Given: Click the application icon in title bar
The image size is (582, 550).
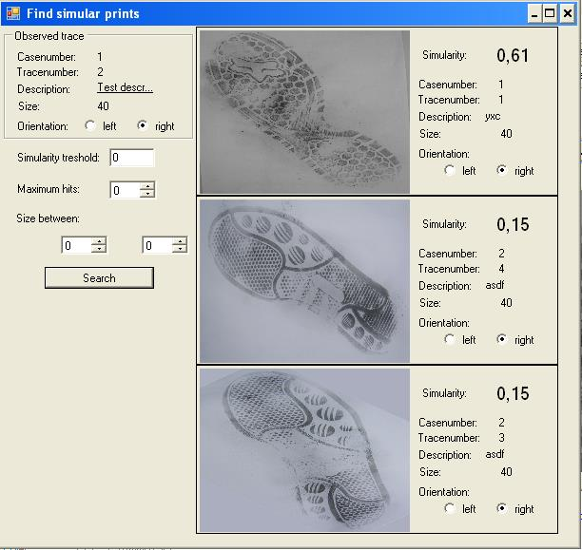Looking at the screenshot, I should click(13, 13).
